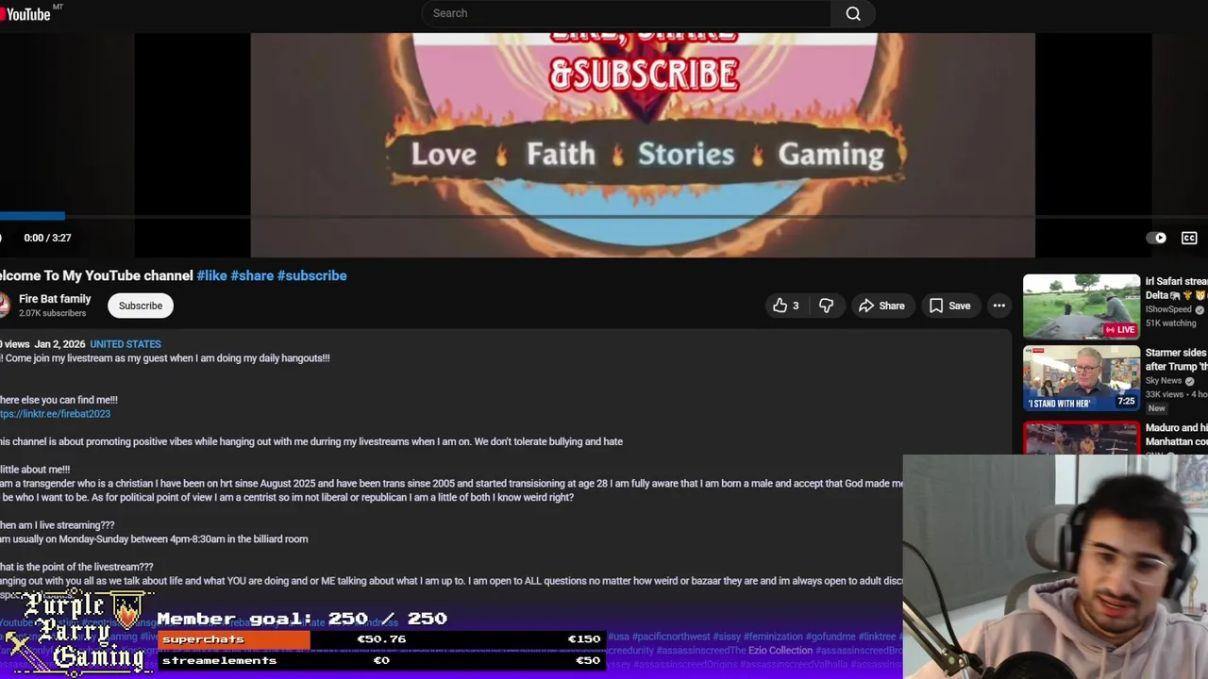Open the linktr.ee/firebat2023 link
The image size is (1208, 679).
(x=55, y=414)
